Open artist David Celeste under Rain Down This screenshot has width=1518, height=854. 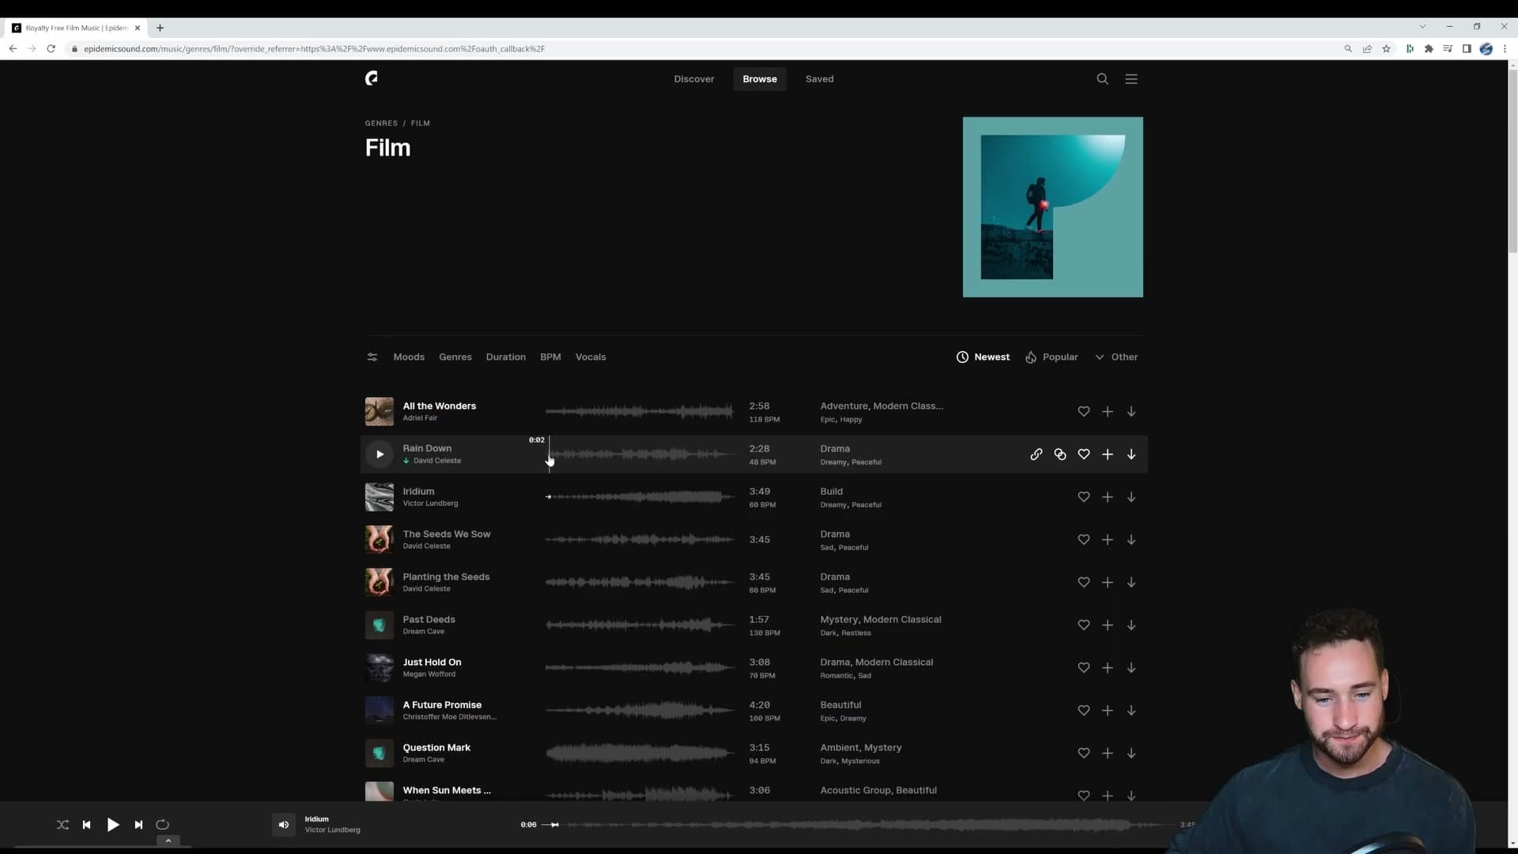(437, 460)
